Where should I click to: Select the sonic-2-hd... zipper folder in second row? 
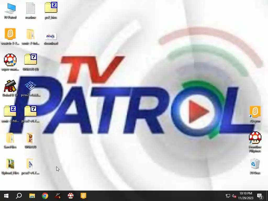click(x=30, y=36)
